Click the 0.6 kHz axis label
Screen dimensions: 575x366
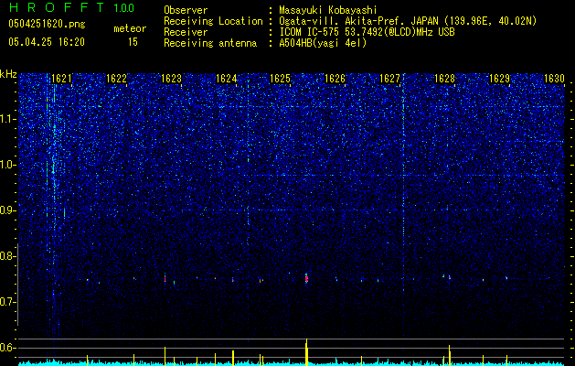tap(8, 348)
